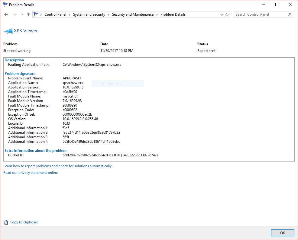This screenshot has width=298, height=240.
Task: Click the flag icon in address bar
Action: (x=36, y=14)
